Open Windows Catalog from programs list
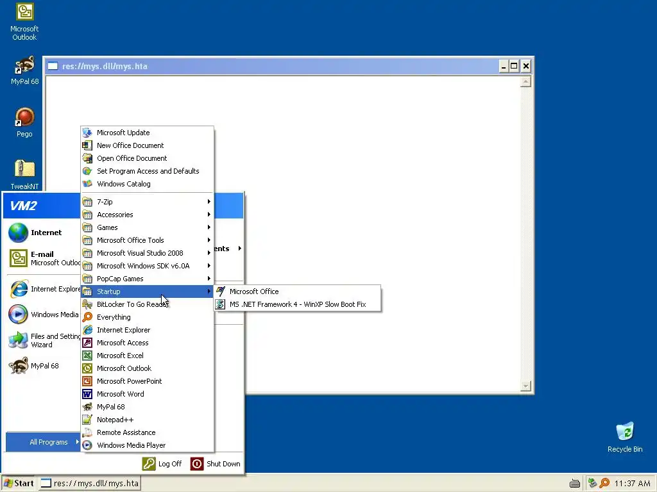Image resolution: width=657 pixels, height=492 pixels. click(x=147, y=184)
